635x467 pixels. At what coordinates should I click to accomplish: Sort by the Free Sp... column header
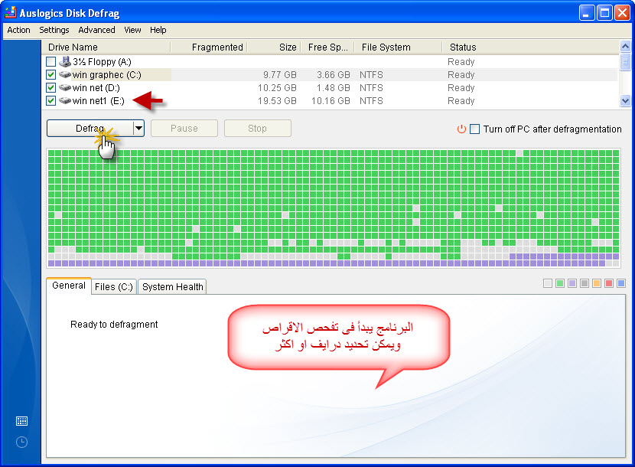(x=327, y=47)
